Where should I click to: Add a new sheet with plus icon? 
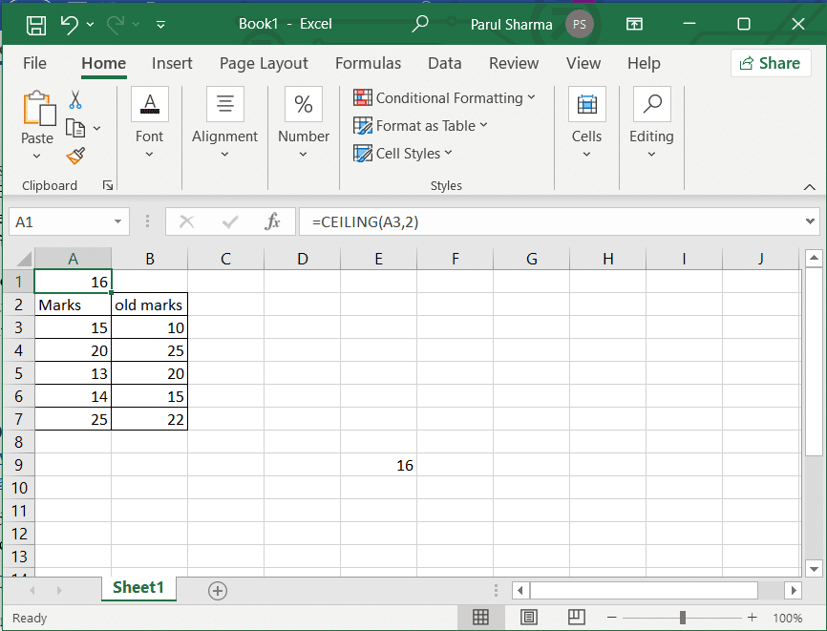point(218,591)
